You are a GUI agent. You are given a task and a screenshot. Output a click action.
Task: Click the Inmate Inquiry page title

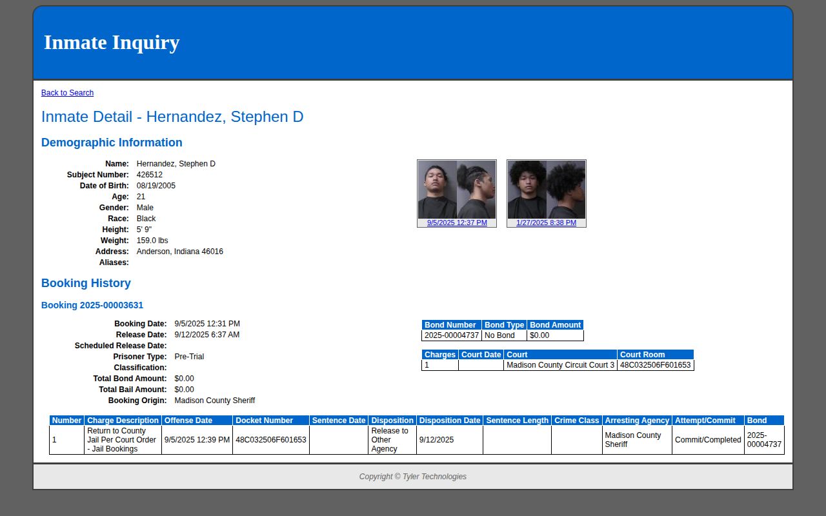click(x=112, y=43)
